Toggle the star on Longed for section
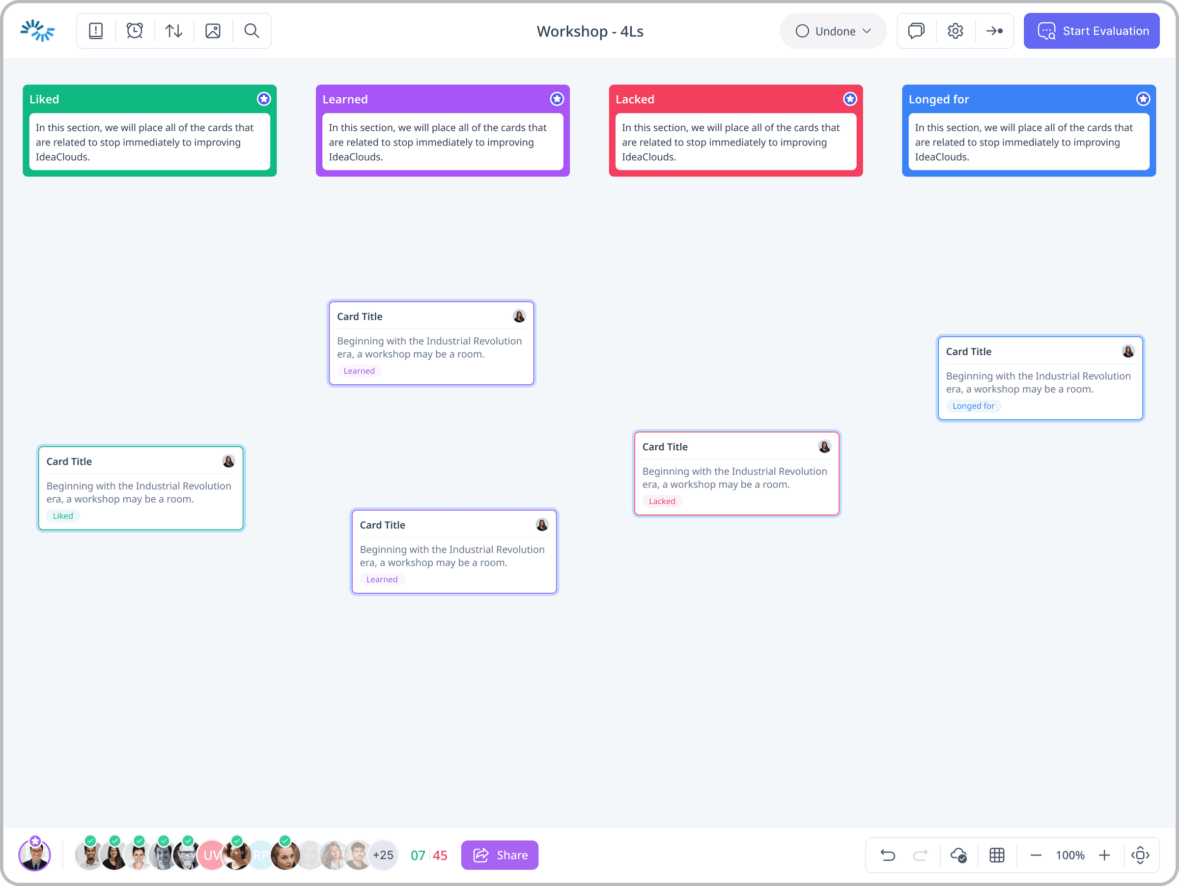This screenshot has height=886, width=1179. click(x=1143, y=99)
